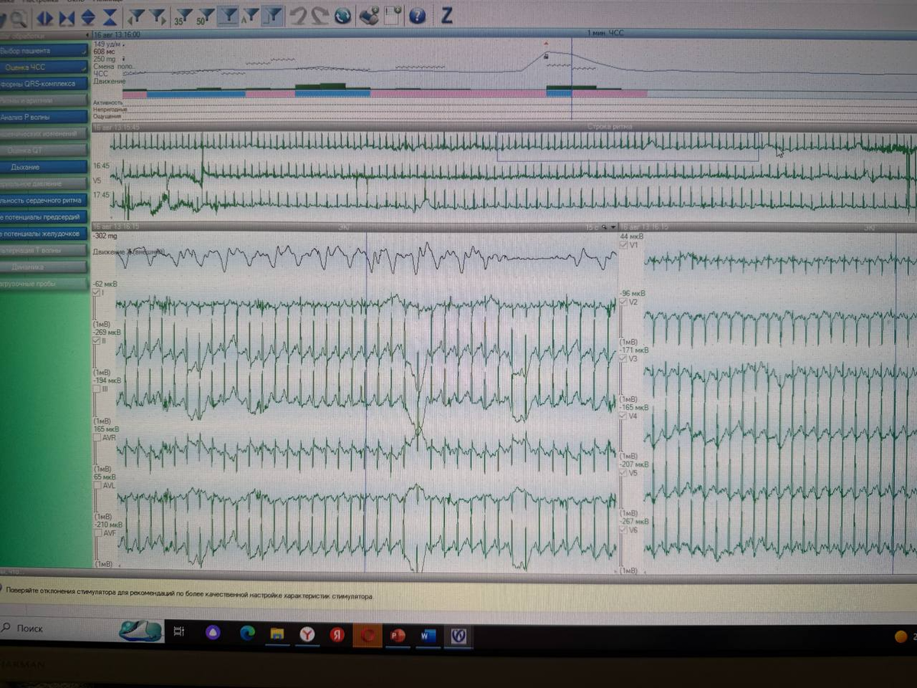Toggle lead V6 checkbox
Viewport: 917px width, 688px height.
tap(624, 530)
